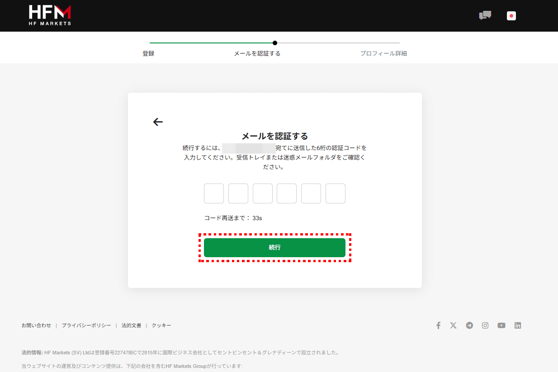Open the 法的文書 footer link

(131, 325)
